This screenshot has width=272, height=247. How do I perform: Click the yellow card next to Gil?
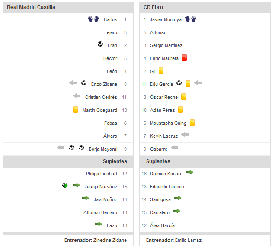pyautogui.click(x=161, y=71)
